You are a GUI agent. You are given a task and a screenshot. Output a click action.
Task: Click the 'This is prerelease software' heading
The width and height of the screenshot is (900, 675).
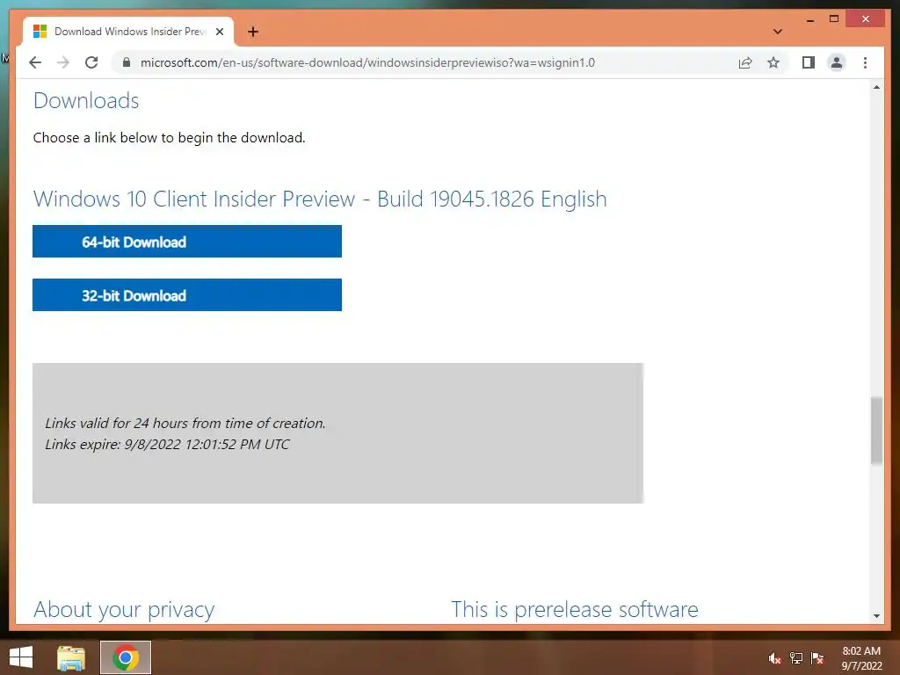point(575,610)
